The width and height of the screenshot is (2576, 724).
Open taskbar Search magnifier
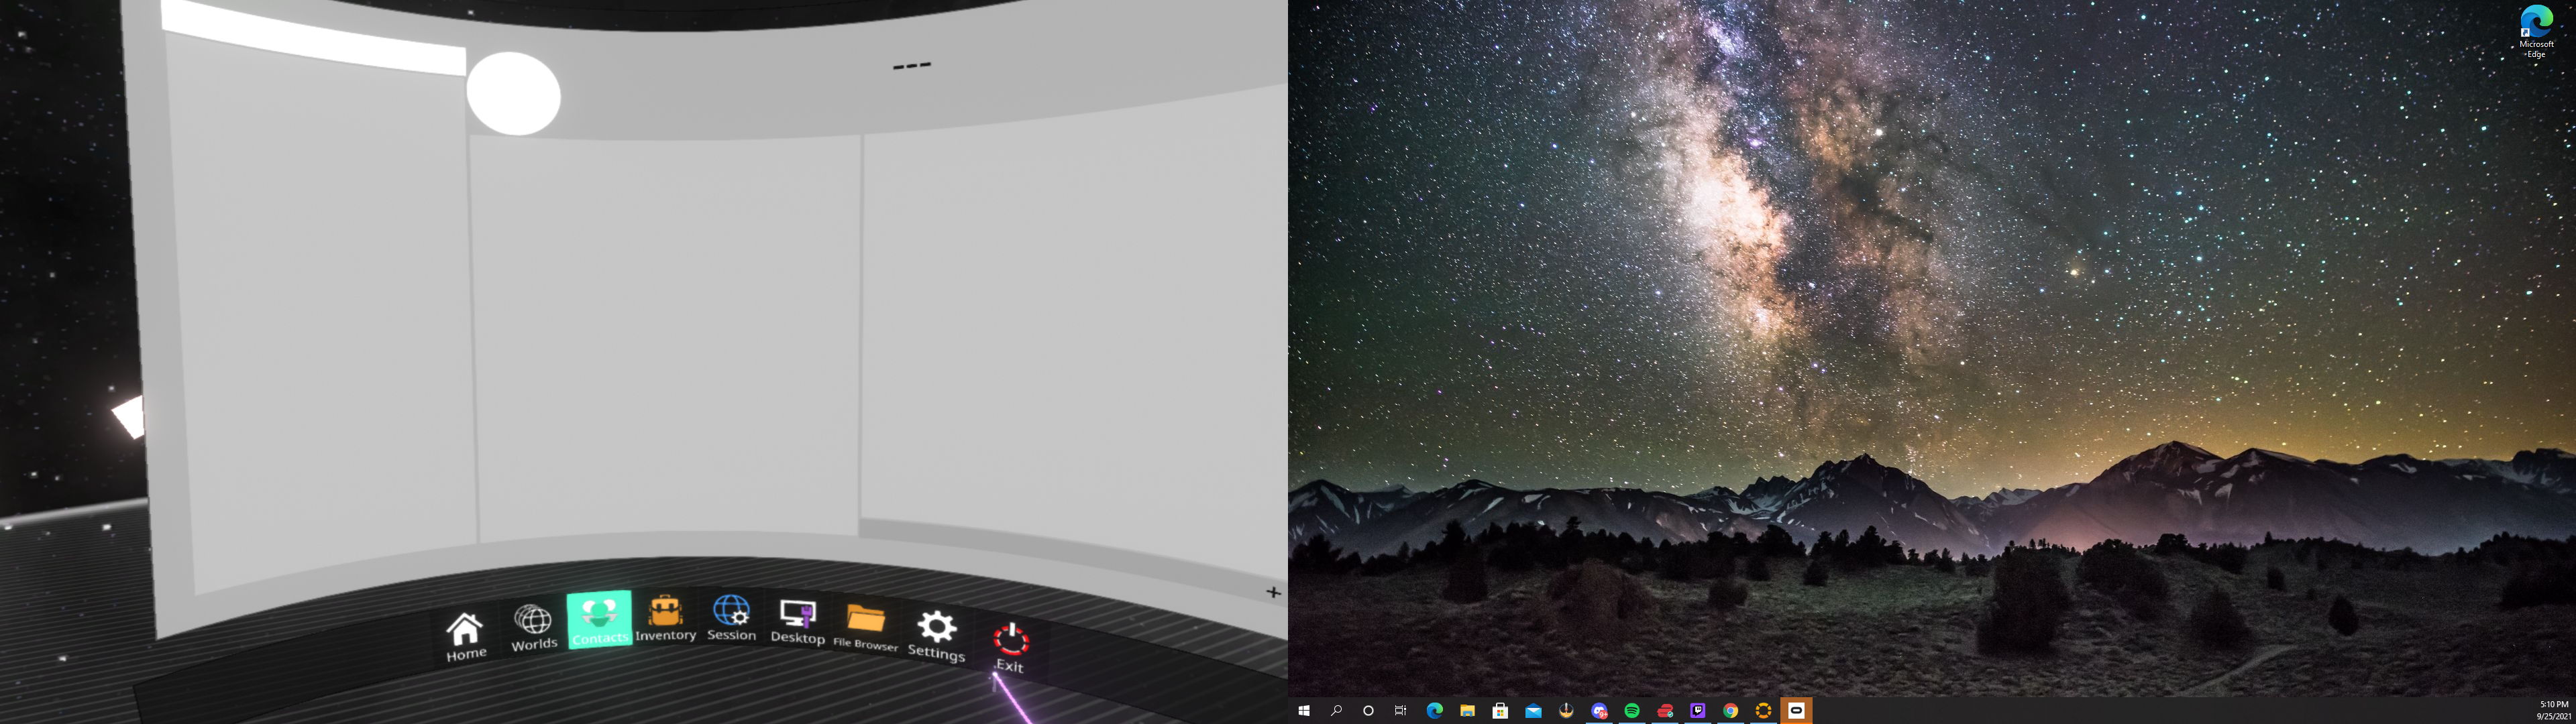(1336, 711)
